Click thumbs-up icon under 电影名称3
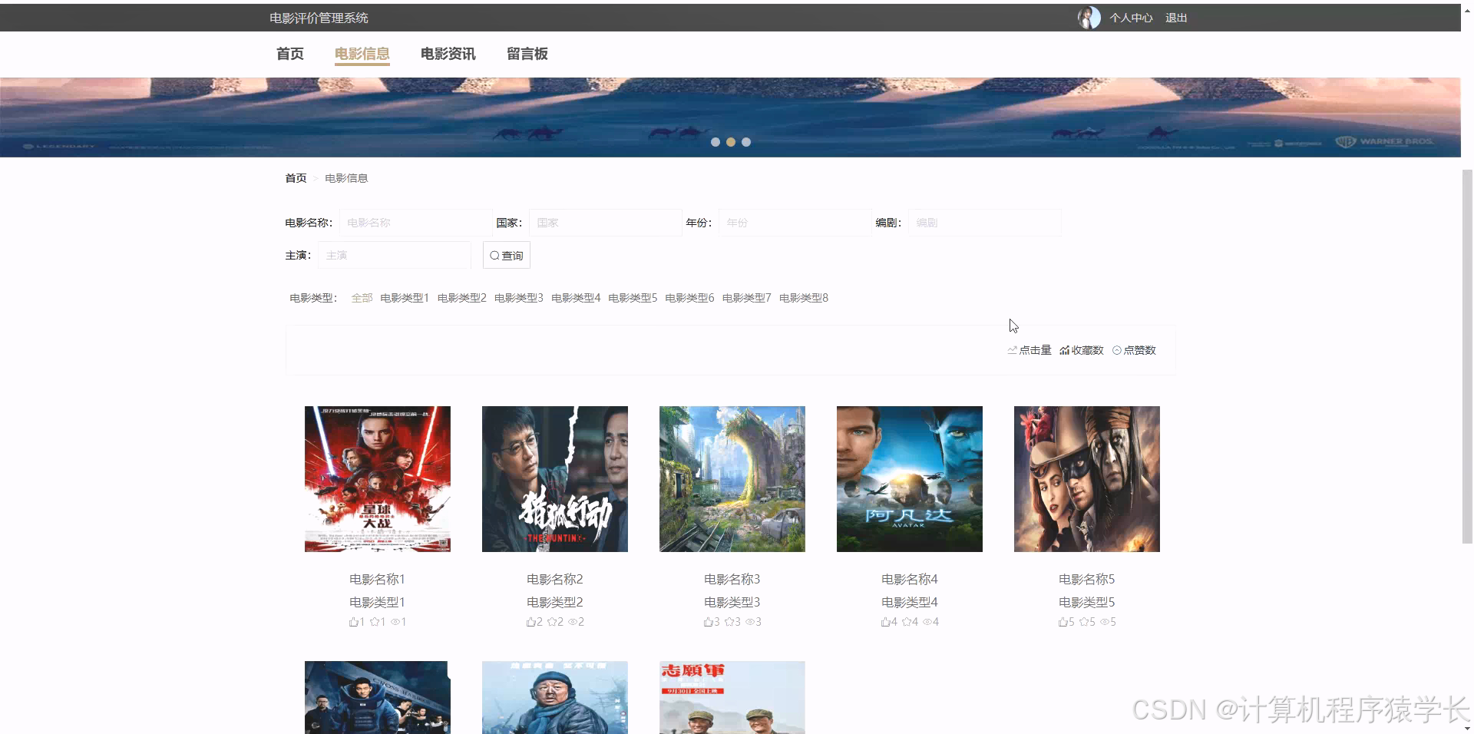1474x734 pixels. [709, 622]
